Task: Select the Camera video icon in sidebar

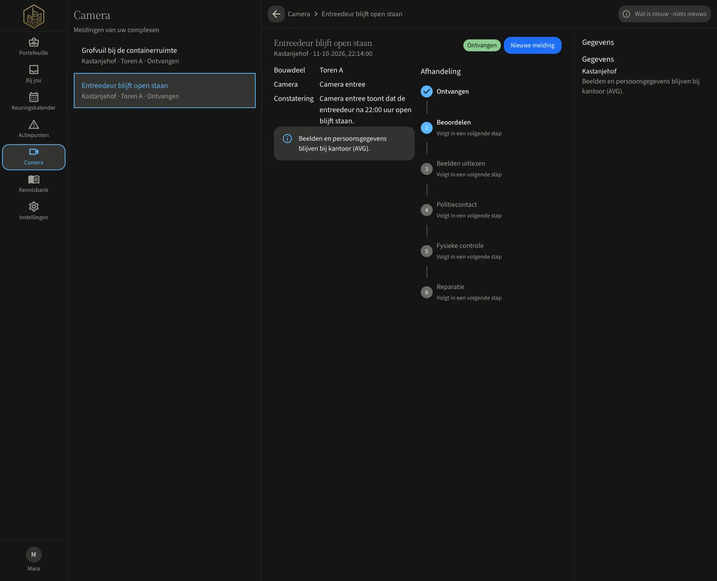Action: coord(34,152)
